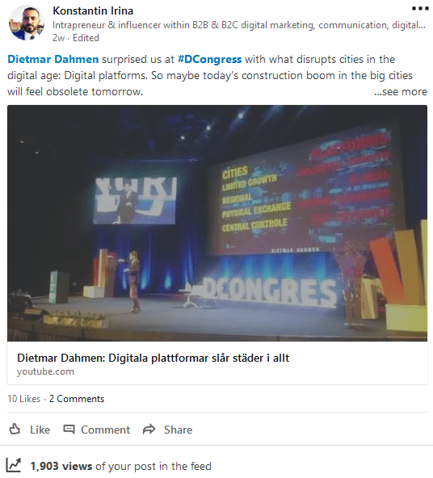Screen dimensions: 433x478
Task: Show the 2 Comments on the post
Action: click(x=77, y=399)
